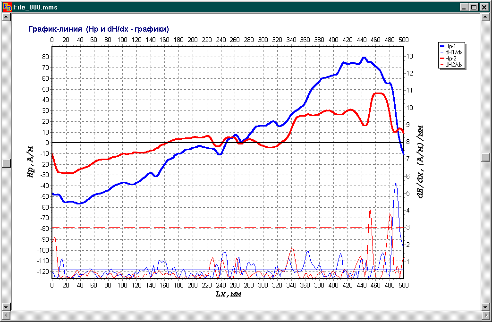492x322 pixels.
Task: Click the right scrollbar down arrow
Action: point(485,307)
